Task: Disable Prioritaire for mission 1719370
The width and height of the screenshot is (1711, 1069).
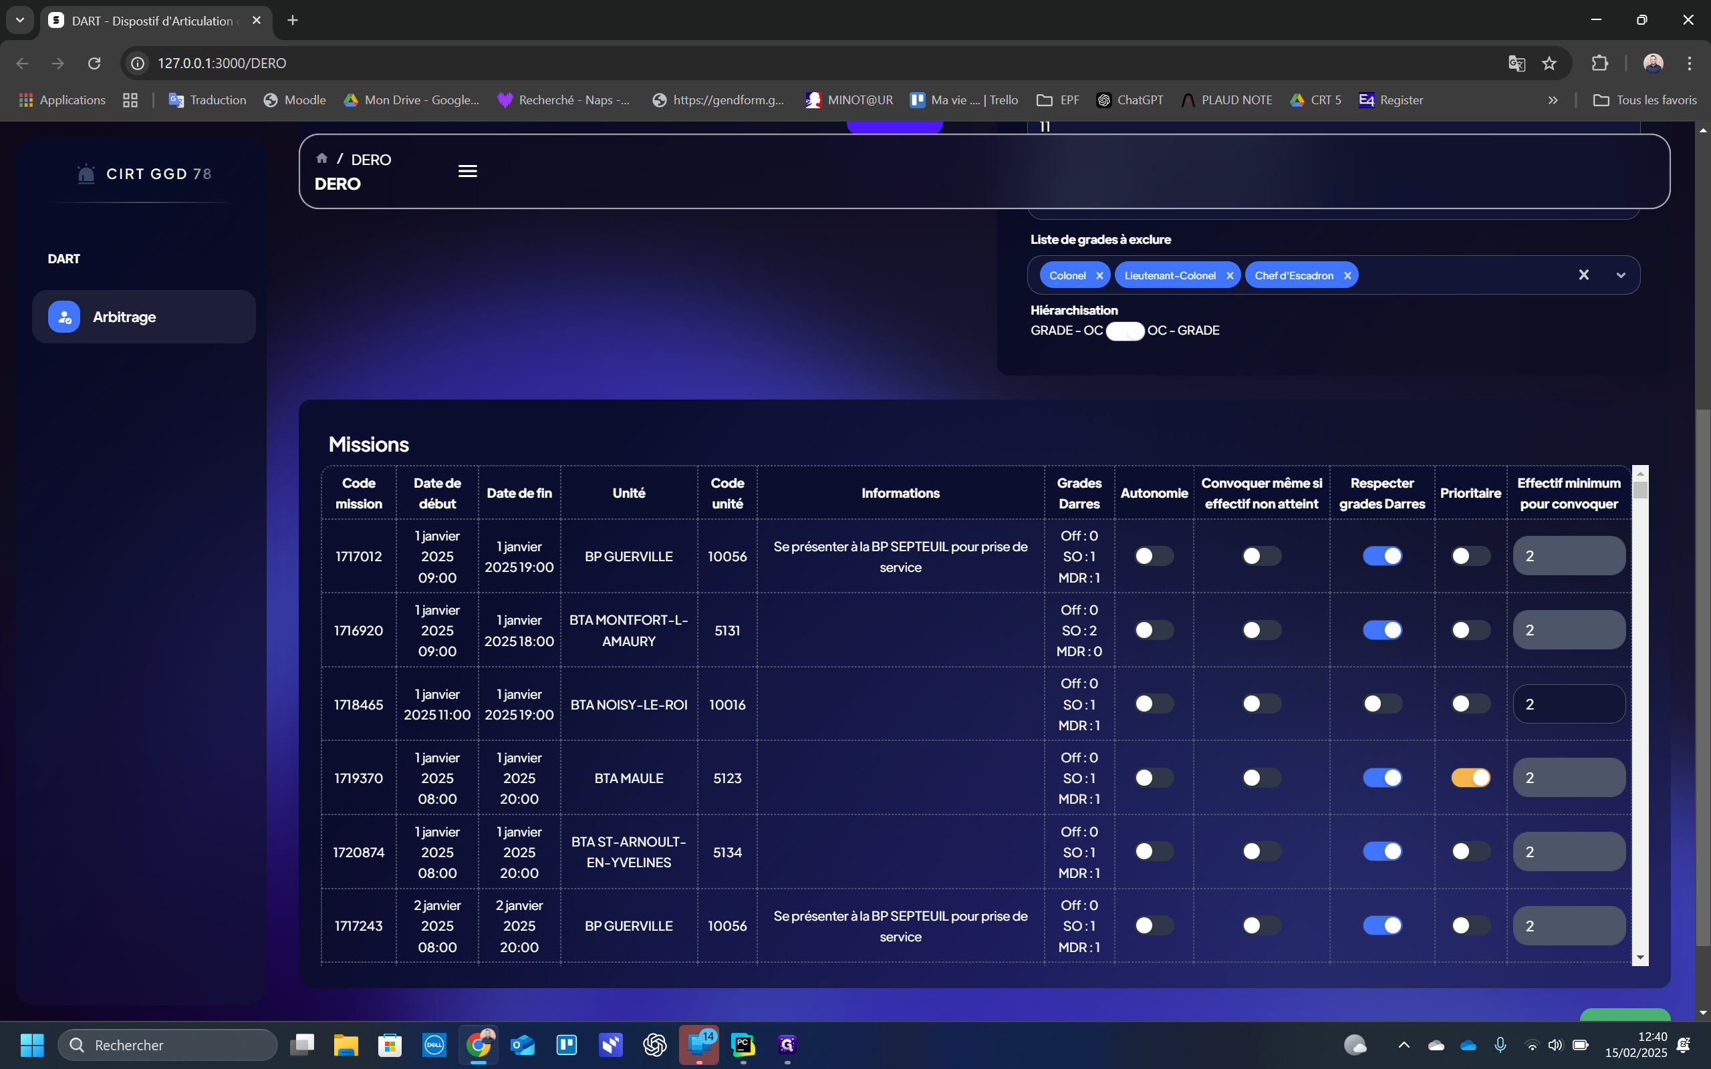Action: pos(1470,778)
